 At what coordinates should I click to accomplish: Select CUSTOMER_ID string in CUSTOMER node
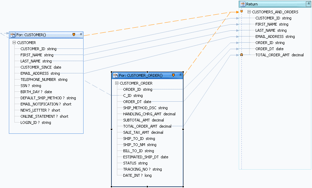click(39, 49)
